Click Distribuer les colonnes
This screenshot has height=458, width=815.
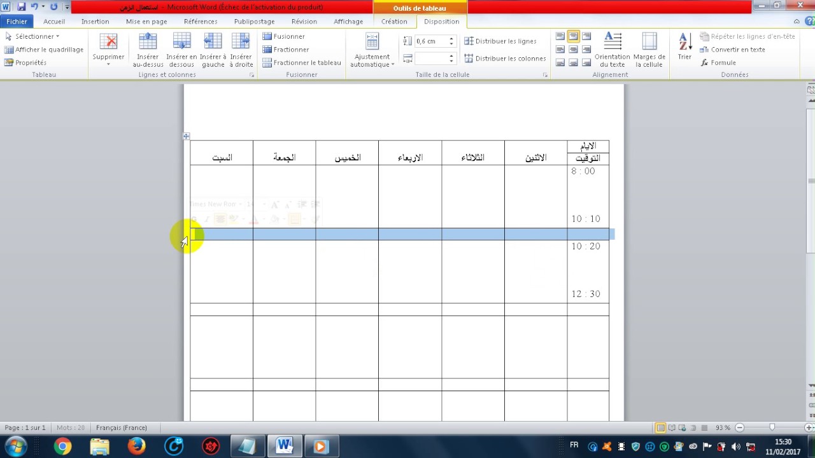[505, 58]
